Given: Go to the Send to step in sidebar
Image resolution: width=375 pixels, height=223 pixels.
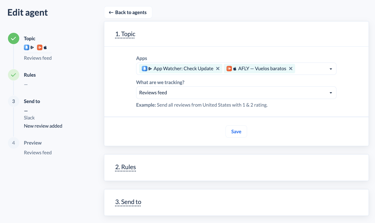Looking at the screenshot, I should click(x=32, y=101).
